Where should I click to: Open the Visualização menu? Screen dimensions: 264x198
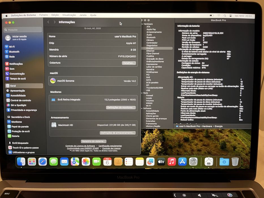pyautogui.click(x=69, y=15)
